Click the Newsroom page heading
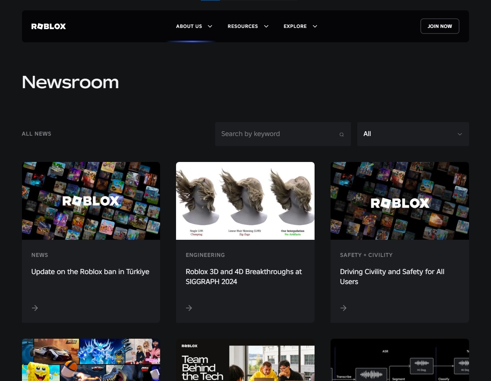Viewport: 491px width, 381px height. click(70, 82)
